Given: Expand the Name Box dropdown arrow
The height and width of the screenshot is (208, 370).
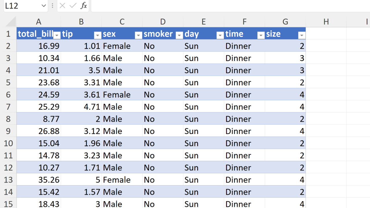Looking at the screenshot, I should pos(44,6).
